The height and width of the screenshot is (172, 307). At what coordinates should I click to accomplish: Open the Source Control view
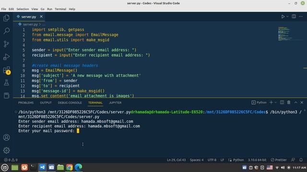tap(6, 44)
